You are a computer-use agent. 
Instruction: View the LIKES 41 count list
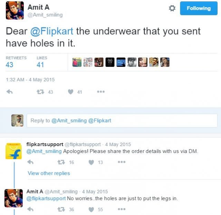point(42,62)
